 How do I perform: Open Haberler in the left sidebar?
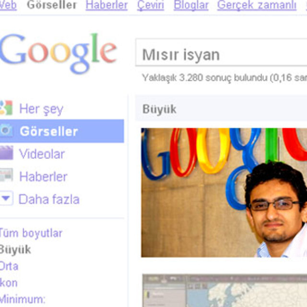tap(43, 177)
